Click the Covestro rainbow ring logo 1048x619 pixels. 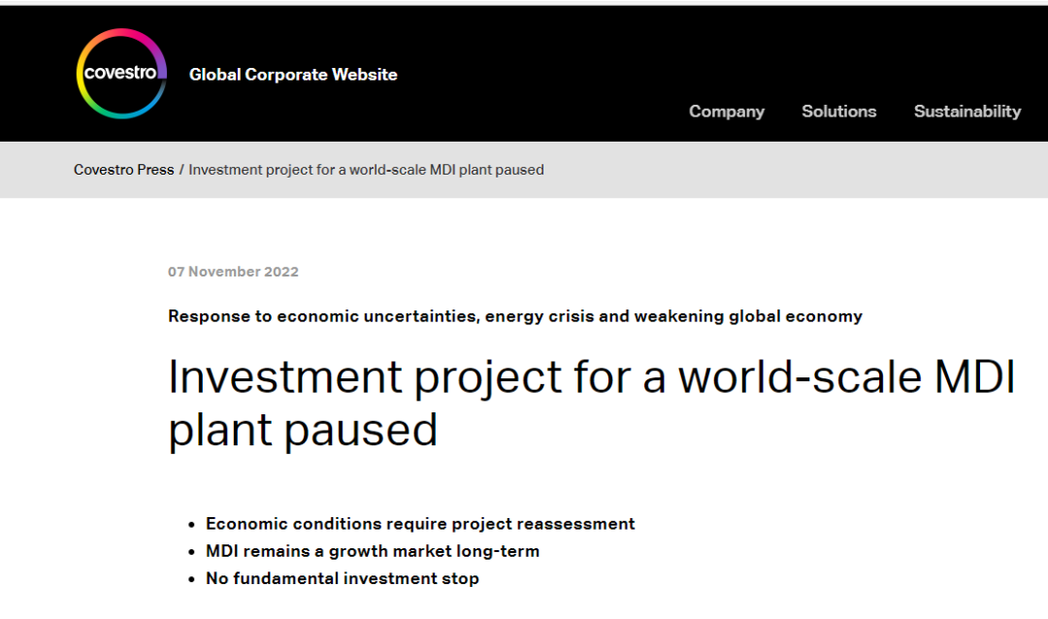(x=121, y=74)
